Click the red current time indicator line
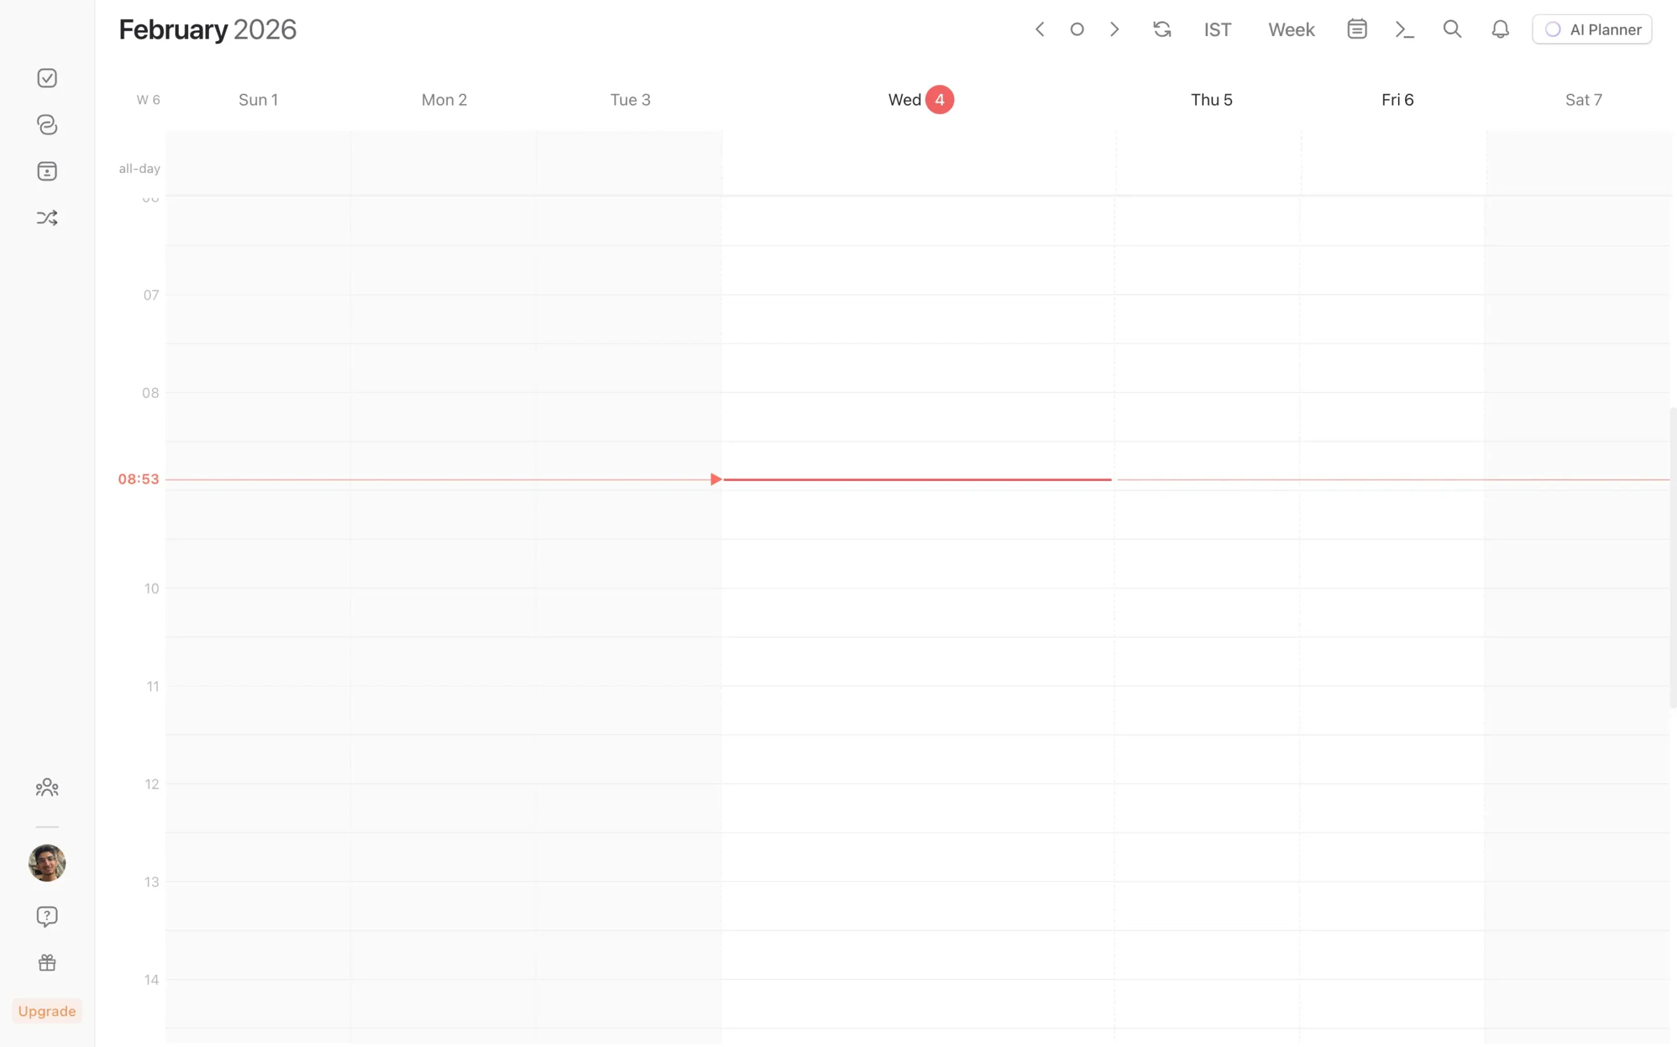 914,478
